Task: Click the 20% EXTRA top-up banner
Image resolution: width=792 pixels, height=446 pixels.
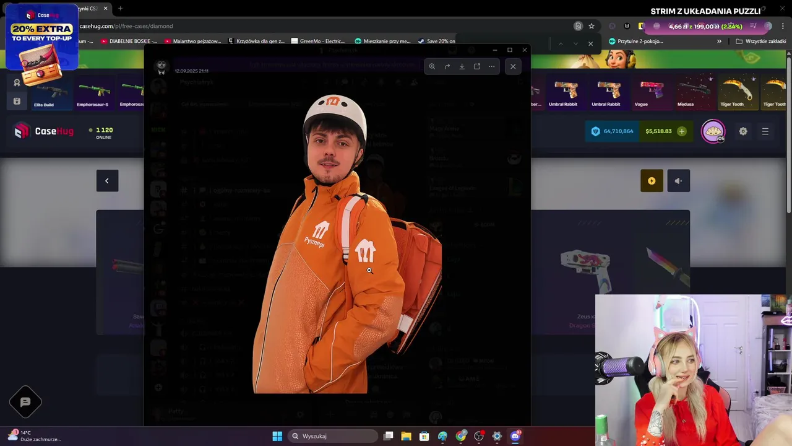Action: pos(41,37)
